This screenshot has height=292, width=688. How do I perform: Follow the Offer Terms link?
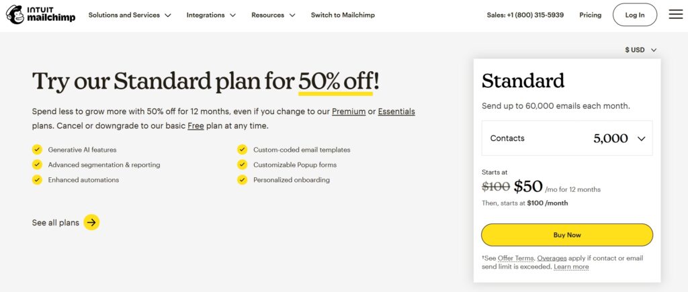tap(515, 258)
